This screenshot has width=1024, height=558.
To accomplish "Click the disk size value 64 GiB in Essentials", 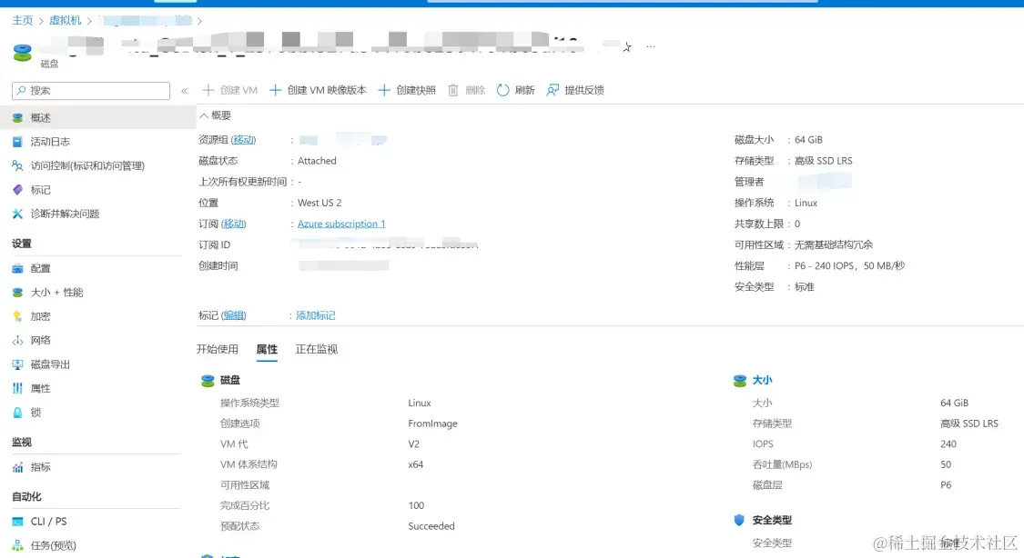I will (x=808, y=140).
